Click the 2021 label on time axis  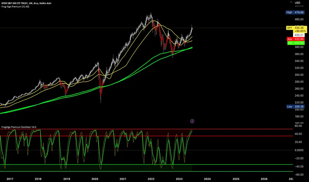[x=123, y=179]
